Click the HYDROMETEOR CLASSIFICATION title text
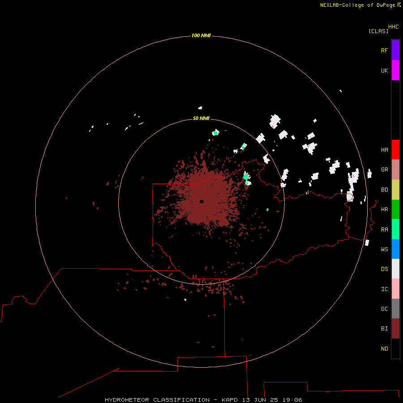Screen dimensions: 403x403 [157, 400]
